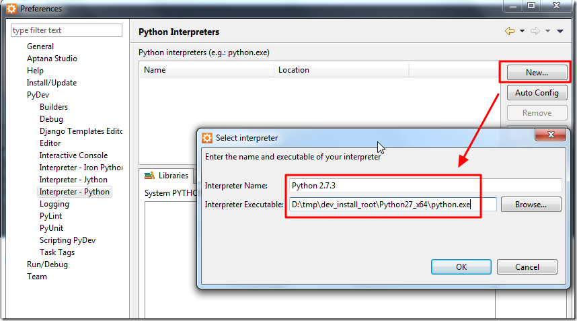Click Browse... to locate the executable
This screenshot has width=577, height=321.
point(531,204)
